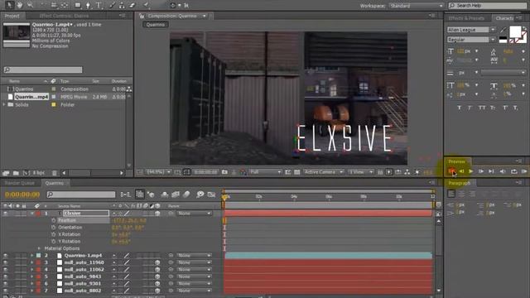Enable timeline Live Update icon
The image size is (530, 298).
click(140, 195)
